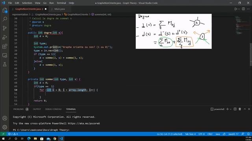
Task: Open the Search view in activity bar
Action: click(x=5, y=19)
